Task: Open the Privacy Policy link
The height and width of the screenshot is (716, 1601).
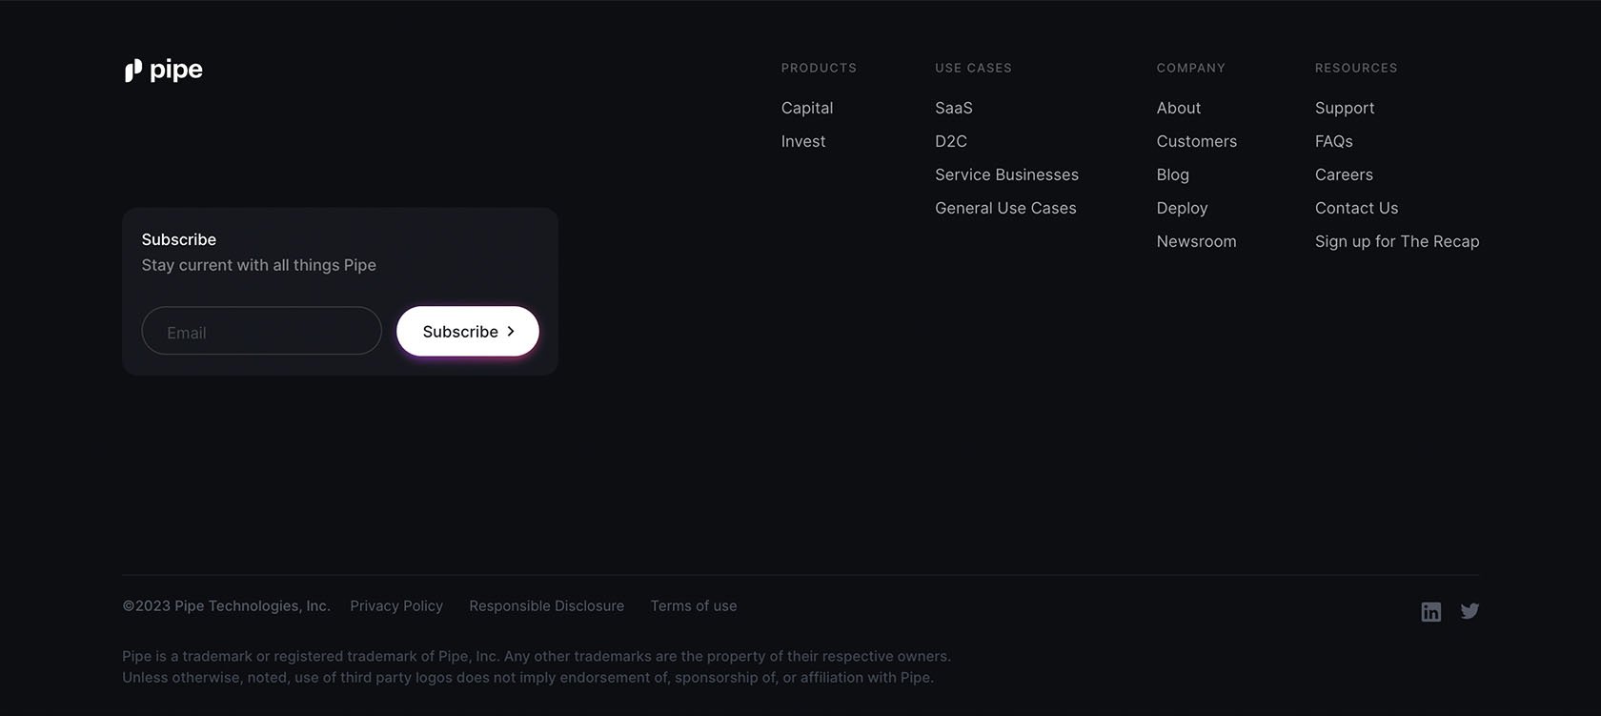Action: tap(396, 606)
